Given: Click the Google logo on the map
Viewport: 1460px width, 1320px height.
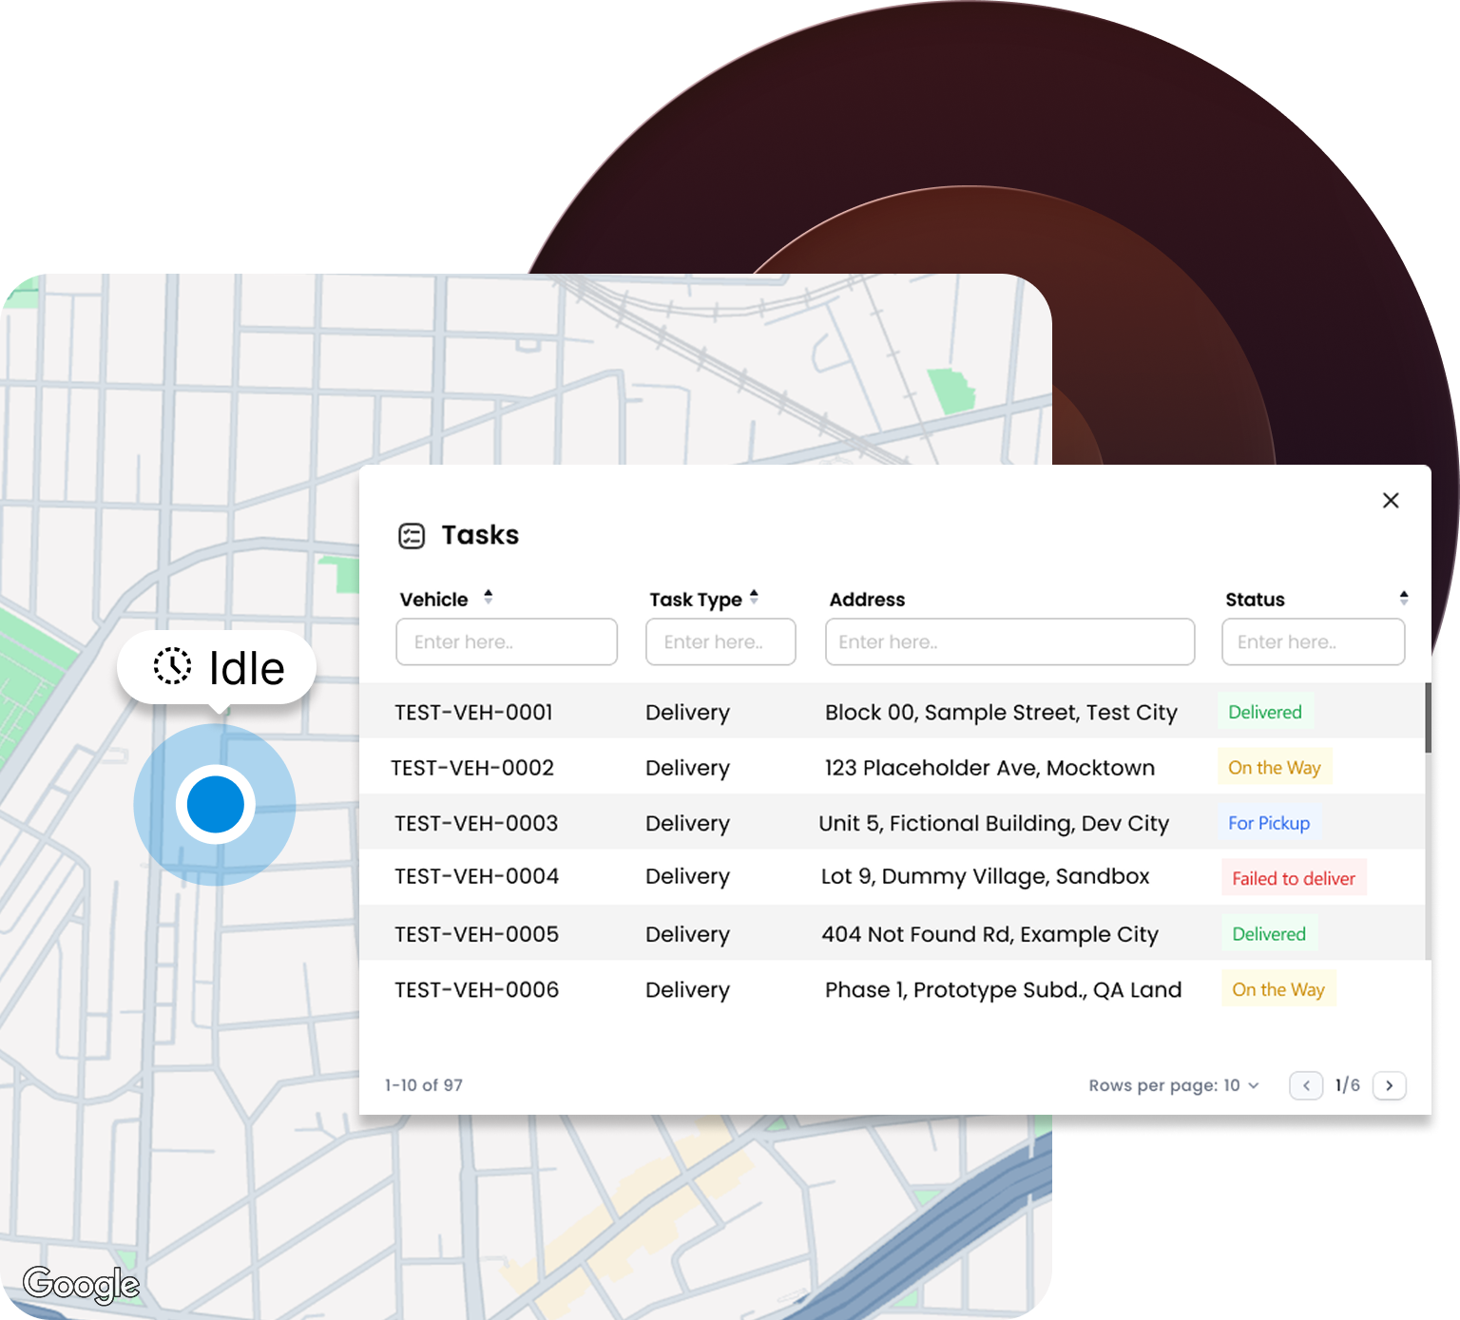Looking at the screenshot, I should pyautogui.click(x=83, y=1284).
